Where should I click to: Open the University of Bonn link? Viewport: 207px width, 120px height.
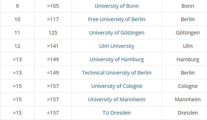click(116, 6)
